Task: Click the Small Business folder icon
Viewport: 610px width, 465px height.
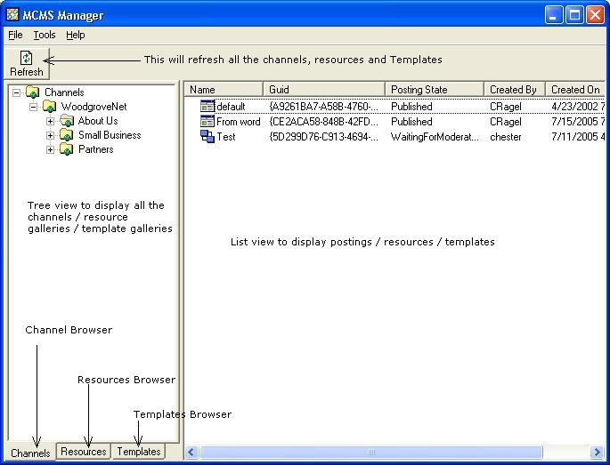Action: pos(67,135)
